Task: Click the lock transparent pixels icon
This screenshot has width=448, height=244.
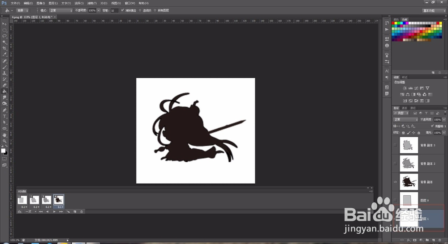Action: point(403,133)
